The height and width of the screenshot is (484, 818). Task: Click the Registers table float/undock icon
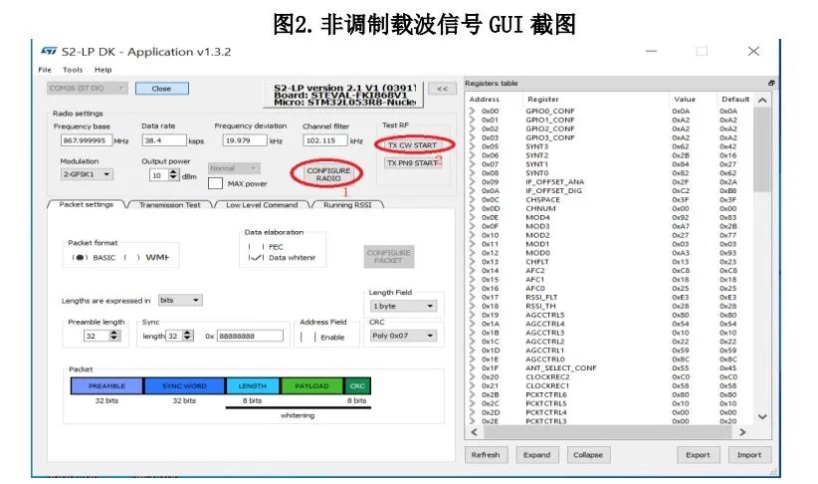[x=771, y=83]
